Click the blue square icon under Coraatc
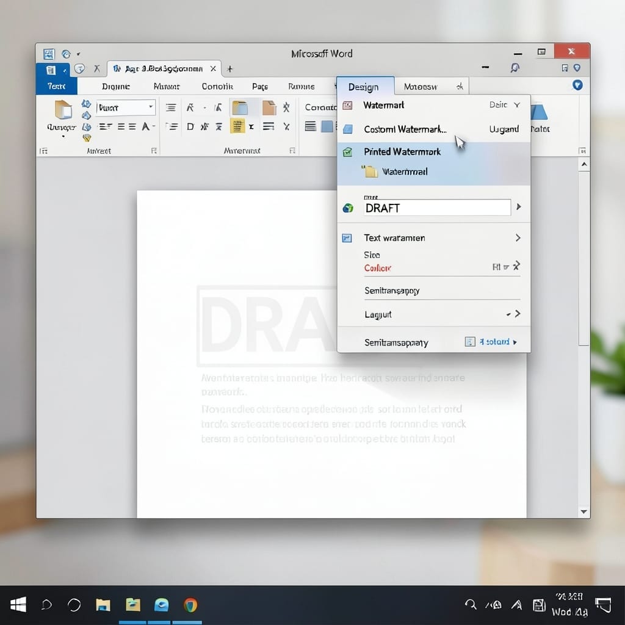 coord(327,126)
